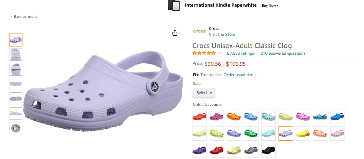364x159 pixels.
Task: Open the Size Select dropdown
Action: [204, 92]
